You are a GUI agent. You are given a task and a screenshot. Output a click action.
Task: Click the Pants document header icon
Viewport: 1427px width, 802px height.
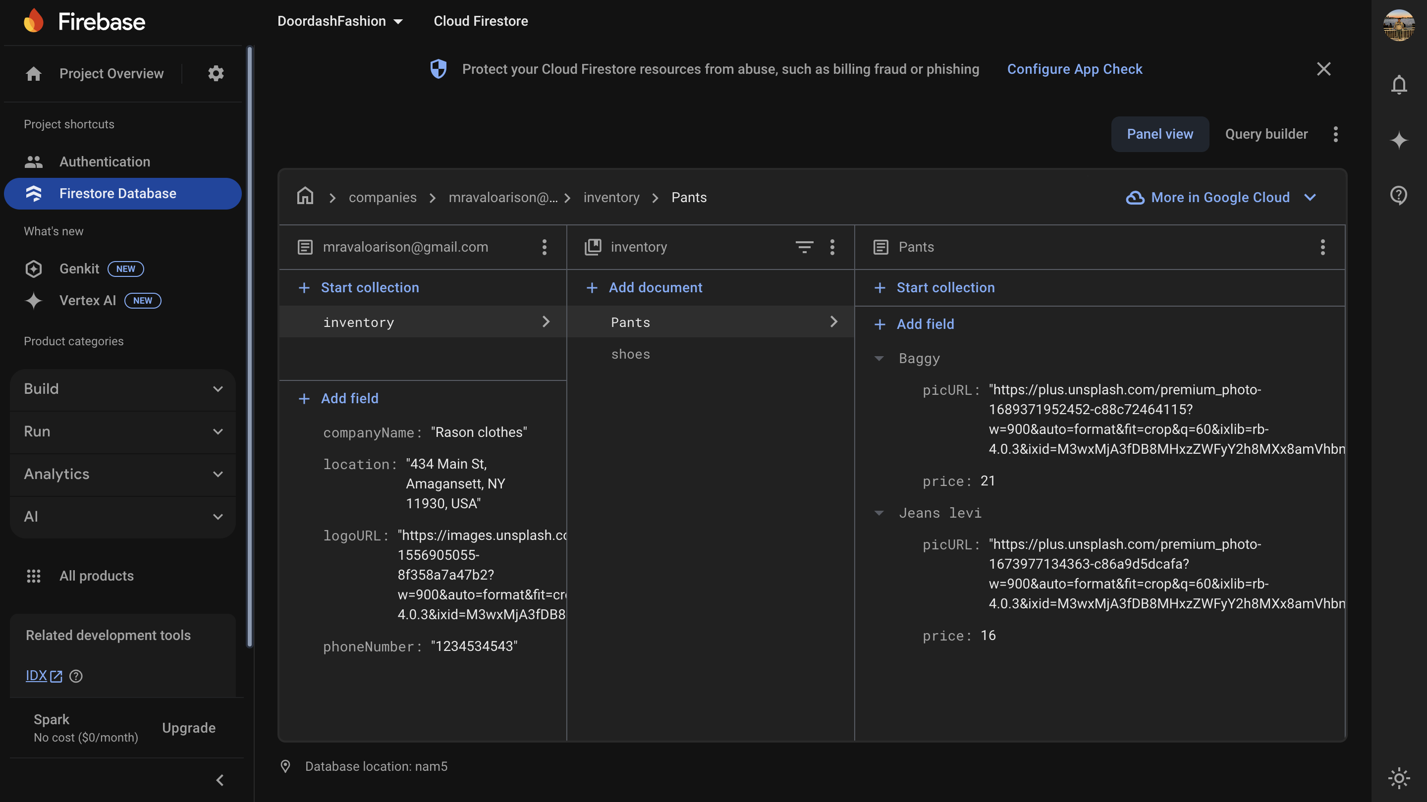click(x=881, y=247)
